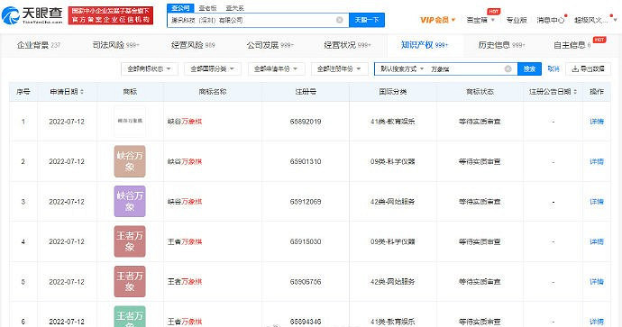This screenshot has width=622, height=327.
Task: Switch to the 自主信息 tab
Action: coord(572,45)
